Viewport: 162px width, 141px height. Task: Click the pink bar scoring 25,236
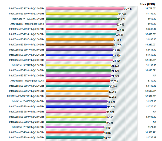[x=85, y=8]
